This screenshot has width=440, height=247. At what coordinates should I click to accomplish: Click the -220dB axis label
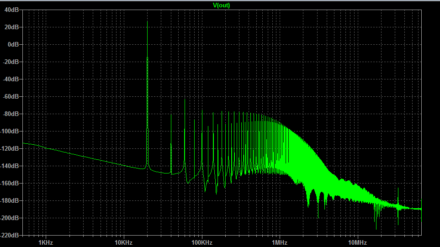[10, 235]
